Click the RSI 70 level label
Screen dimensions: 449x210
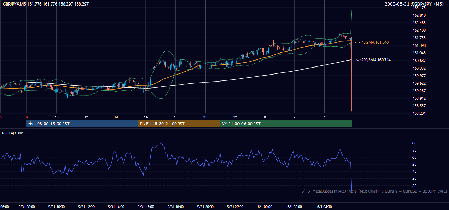coord(414,150)
